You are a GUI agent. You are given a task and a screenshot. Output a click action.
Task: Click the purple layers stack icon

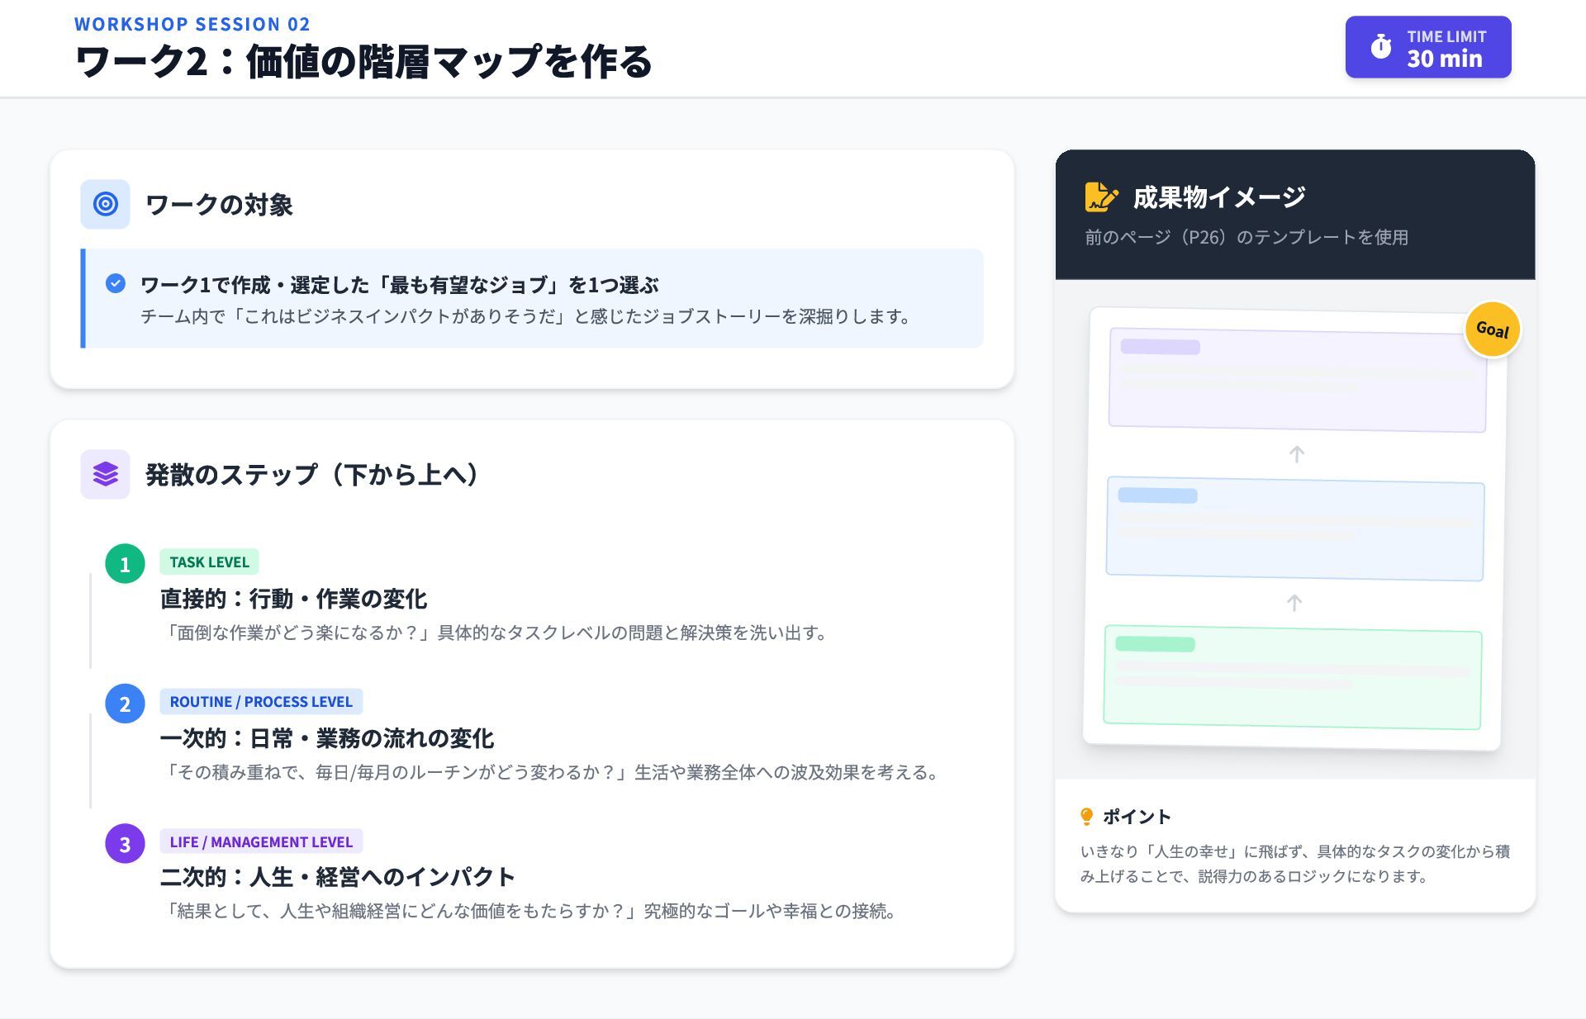[x=105, y=474]
